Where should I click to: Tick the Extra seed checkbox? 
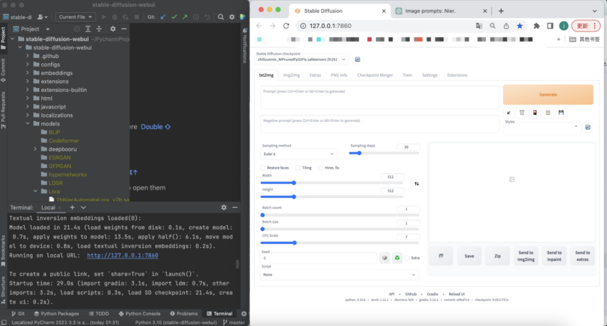tap(407, 258)
